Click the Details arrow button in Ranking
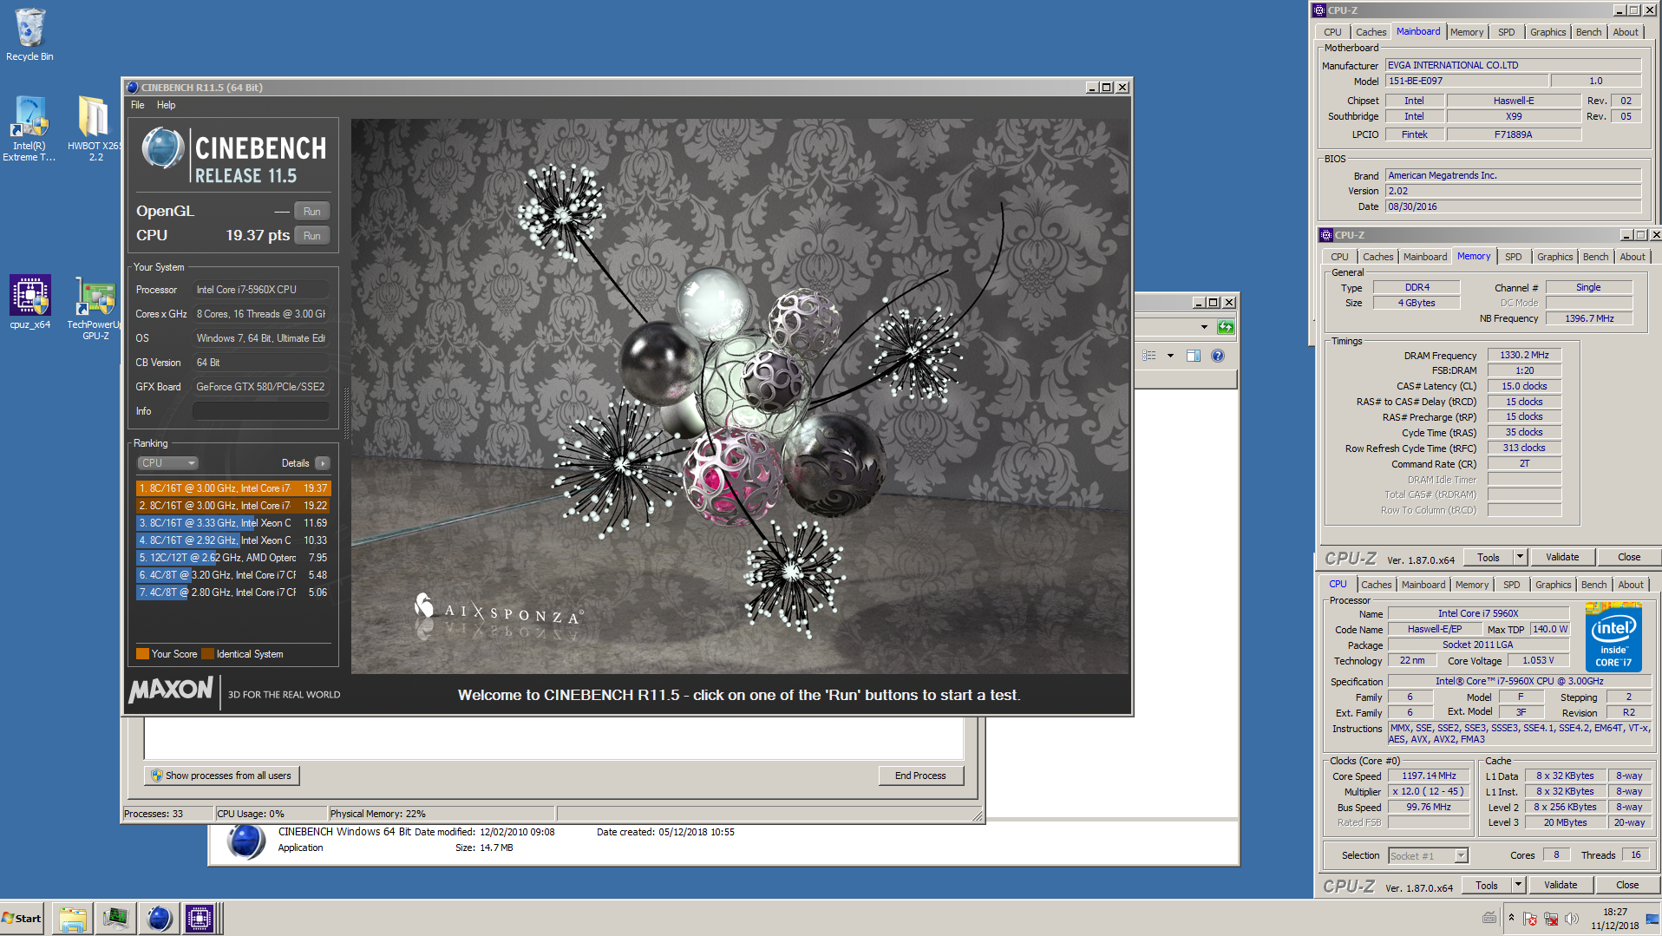The height and width of the screenshot is (936, 1662). pyautogui.click(x=323, y=463)
